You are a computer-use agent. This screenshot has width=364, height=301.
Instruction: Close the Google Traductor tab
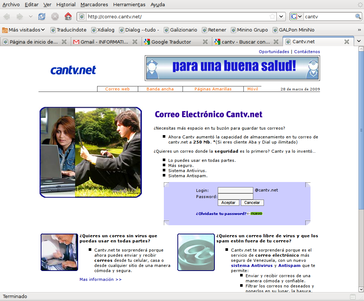click(205, 42)
